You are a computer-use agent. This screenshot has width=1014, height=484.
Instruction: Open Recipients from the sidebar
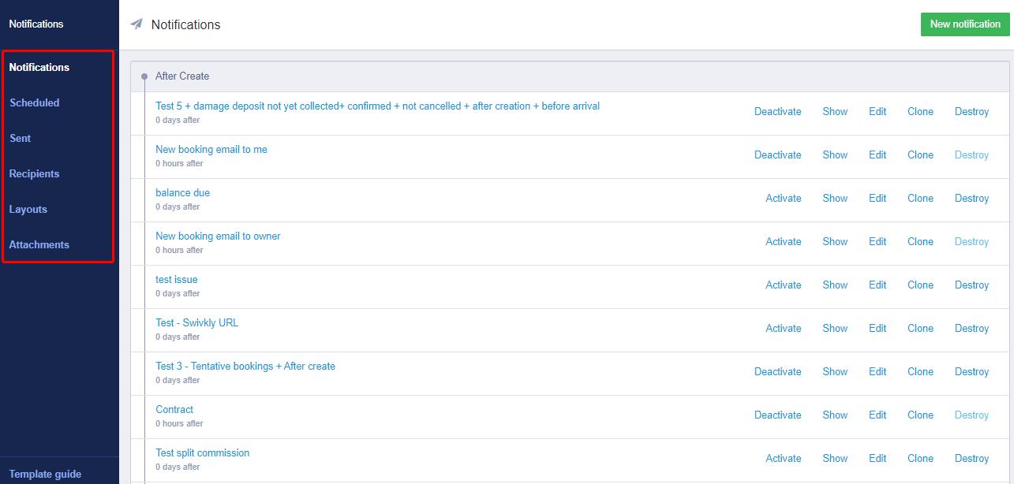coord(35,173)
